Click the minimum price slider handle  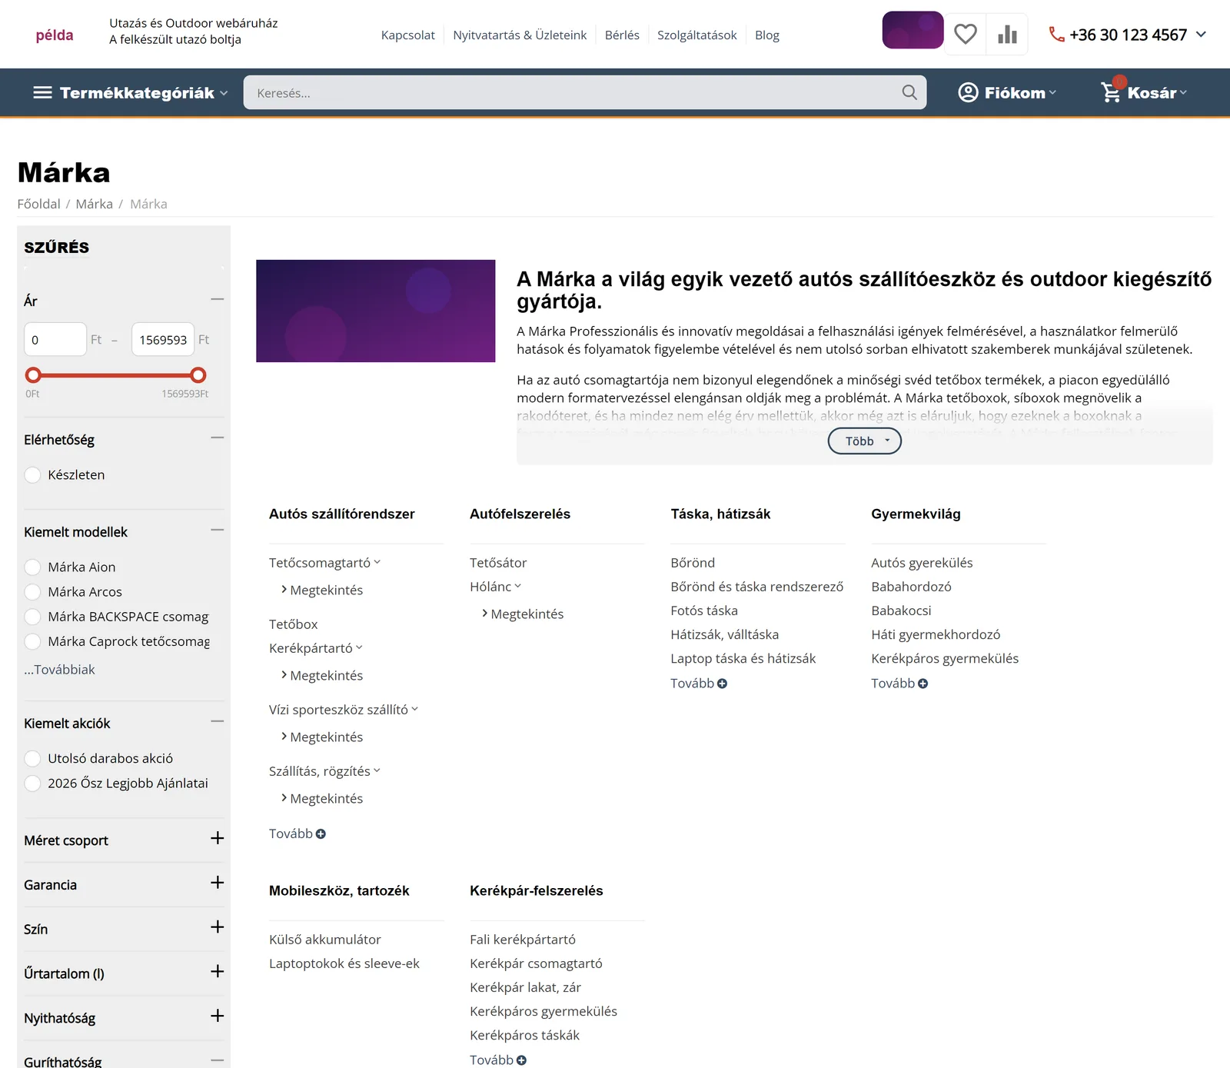(33, 375)
